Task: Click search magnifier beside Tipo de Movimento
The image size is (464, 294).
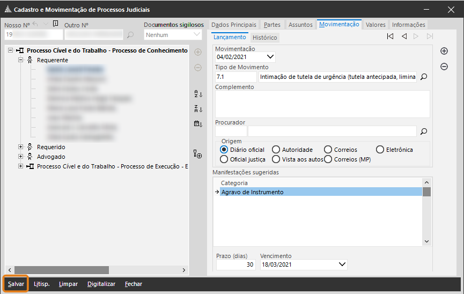Action: point(423,77)
